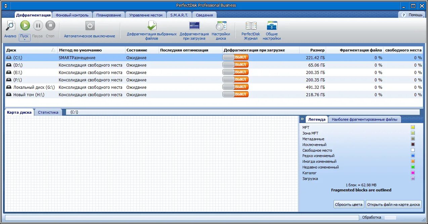Viewport: 428px width, 224px height.
Task: Click the Стоп stop icon
Action: [50, 26]
